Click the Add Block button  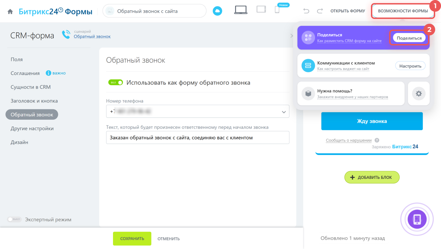tap(372, 177)
